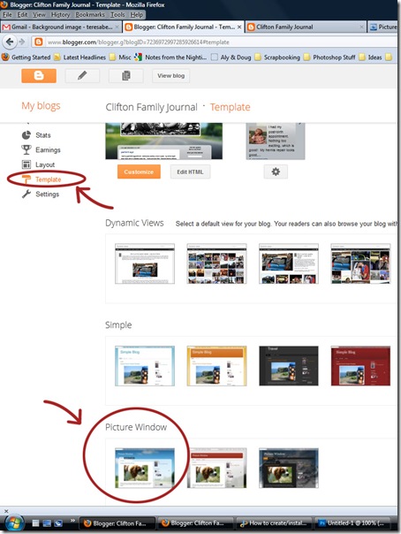
Task: Click the Blogger site identity icon in address bar
Action: click(39, 42)
